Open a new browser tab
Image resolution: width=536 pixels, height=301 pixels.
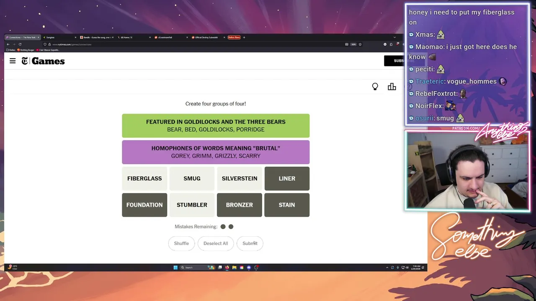[244, 37]
